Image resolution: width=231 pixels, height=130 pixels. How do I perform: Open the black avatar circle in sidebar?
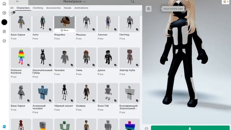pyautogui.click(x=4, y=22)
